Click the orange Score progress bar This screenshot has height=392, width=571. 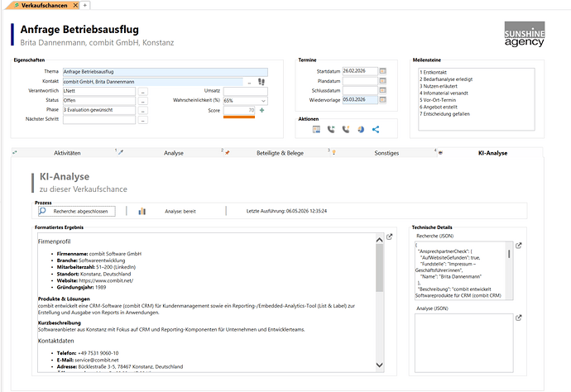pyautogui.click(x=239, y=117)
